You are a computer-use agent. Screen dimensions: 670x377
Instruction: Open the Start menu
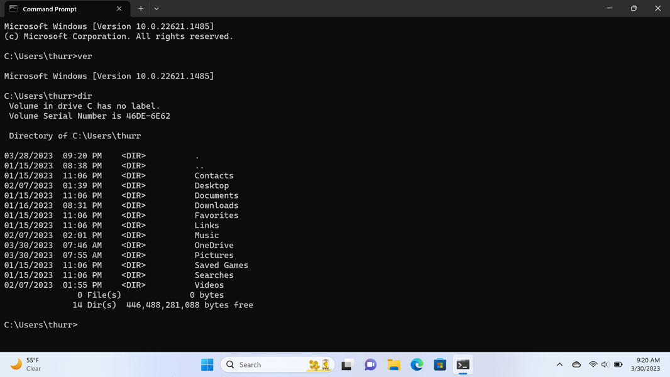(207, 364)
